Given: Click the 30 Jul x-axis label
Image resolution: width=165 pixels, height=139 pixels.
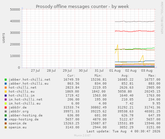Looking at the screenshot, I should [83, 71].
